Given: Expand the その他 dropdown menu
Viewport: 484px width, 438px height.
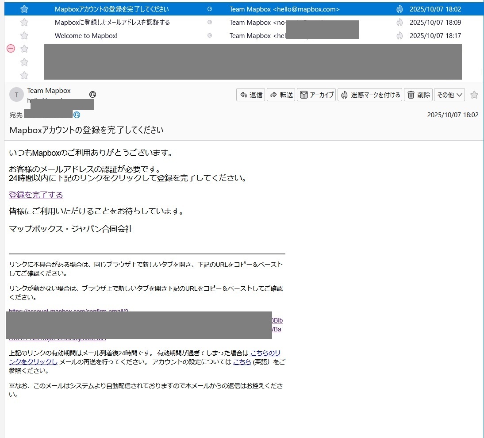Looking at the screenshot, I should point(449,95).
